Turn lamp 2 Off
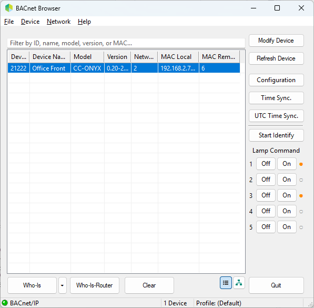The height and width of the screenshot is (308, 314). tap(266, 180)
